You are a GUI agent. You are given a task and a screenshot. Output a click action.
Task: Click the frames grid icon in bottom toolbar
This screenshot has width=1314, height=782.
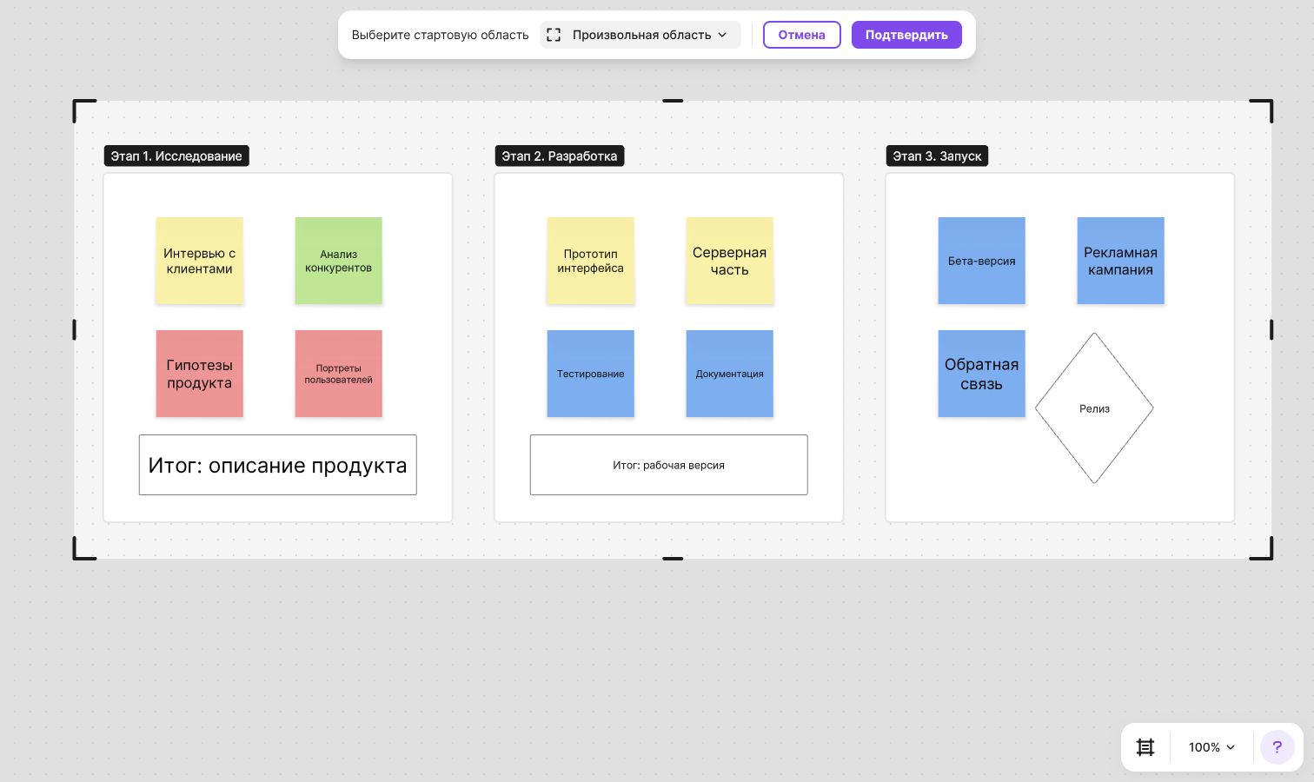click(1145, 747)
